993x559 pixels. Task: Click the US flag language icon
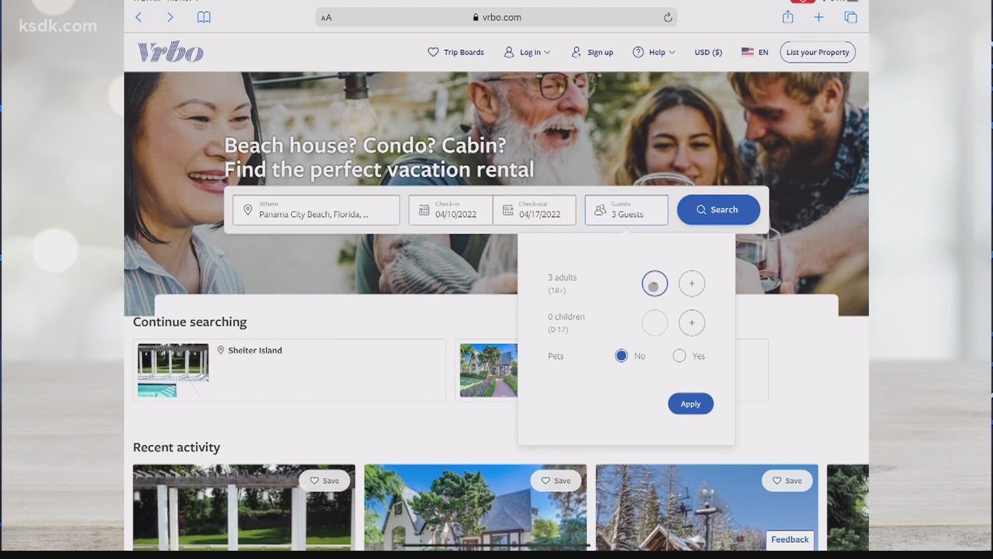click(x=747, y=52)
